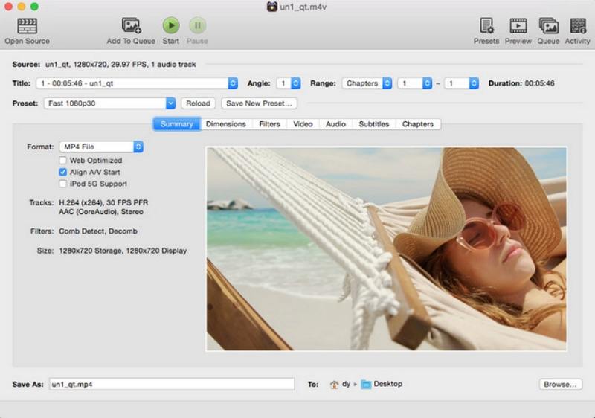Click the dy path segment

[346, 384]
